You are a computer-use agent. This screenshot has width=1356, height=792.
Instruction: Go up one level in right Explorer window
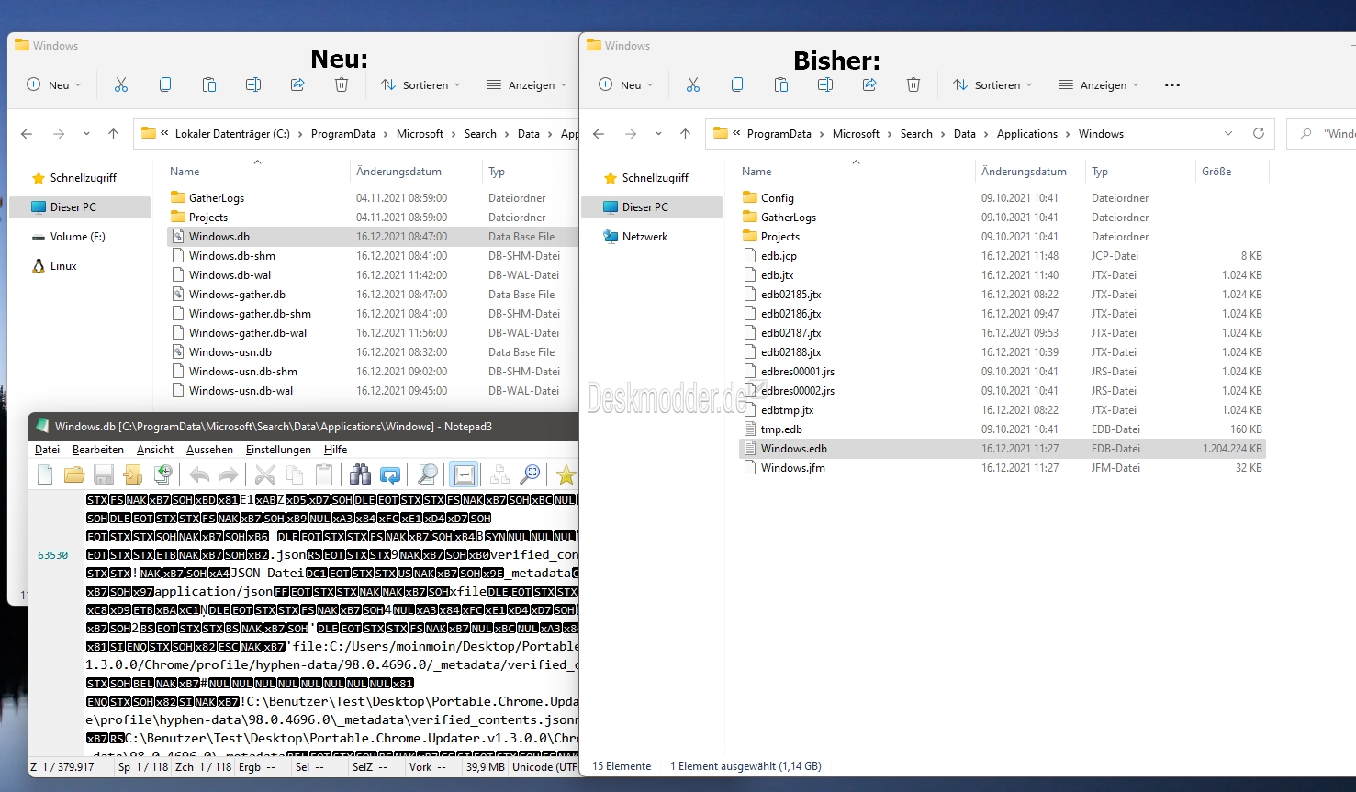click(x=685, y=134)
